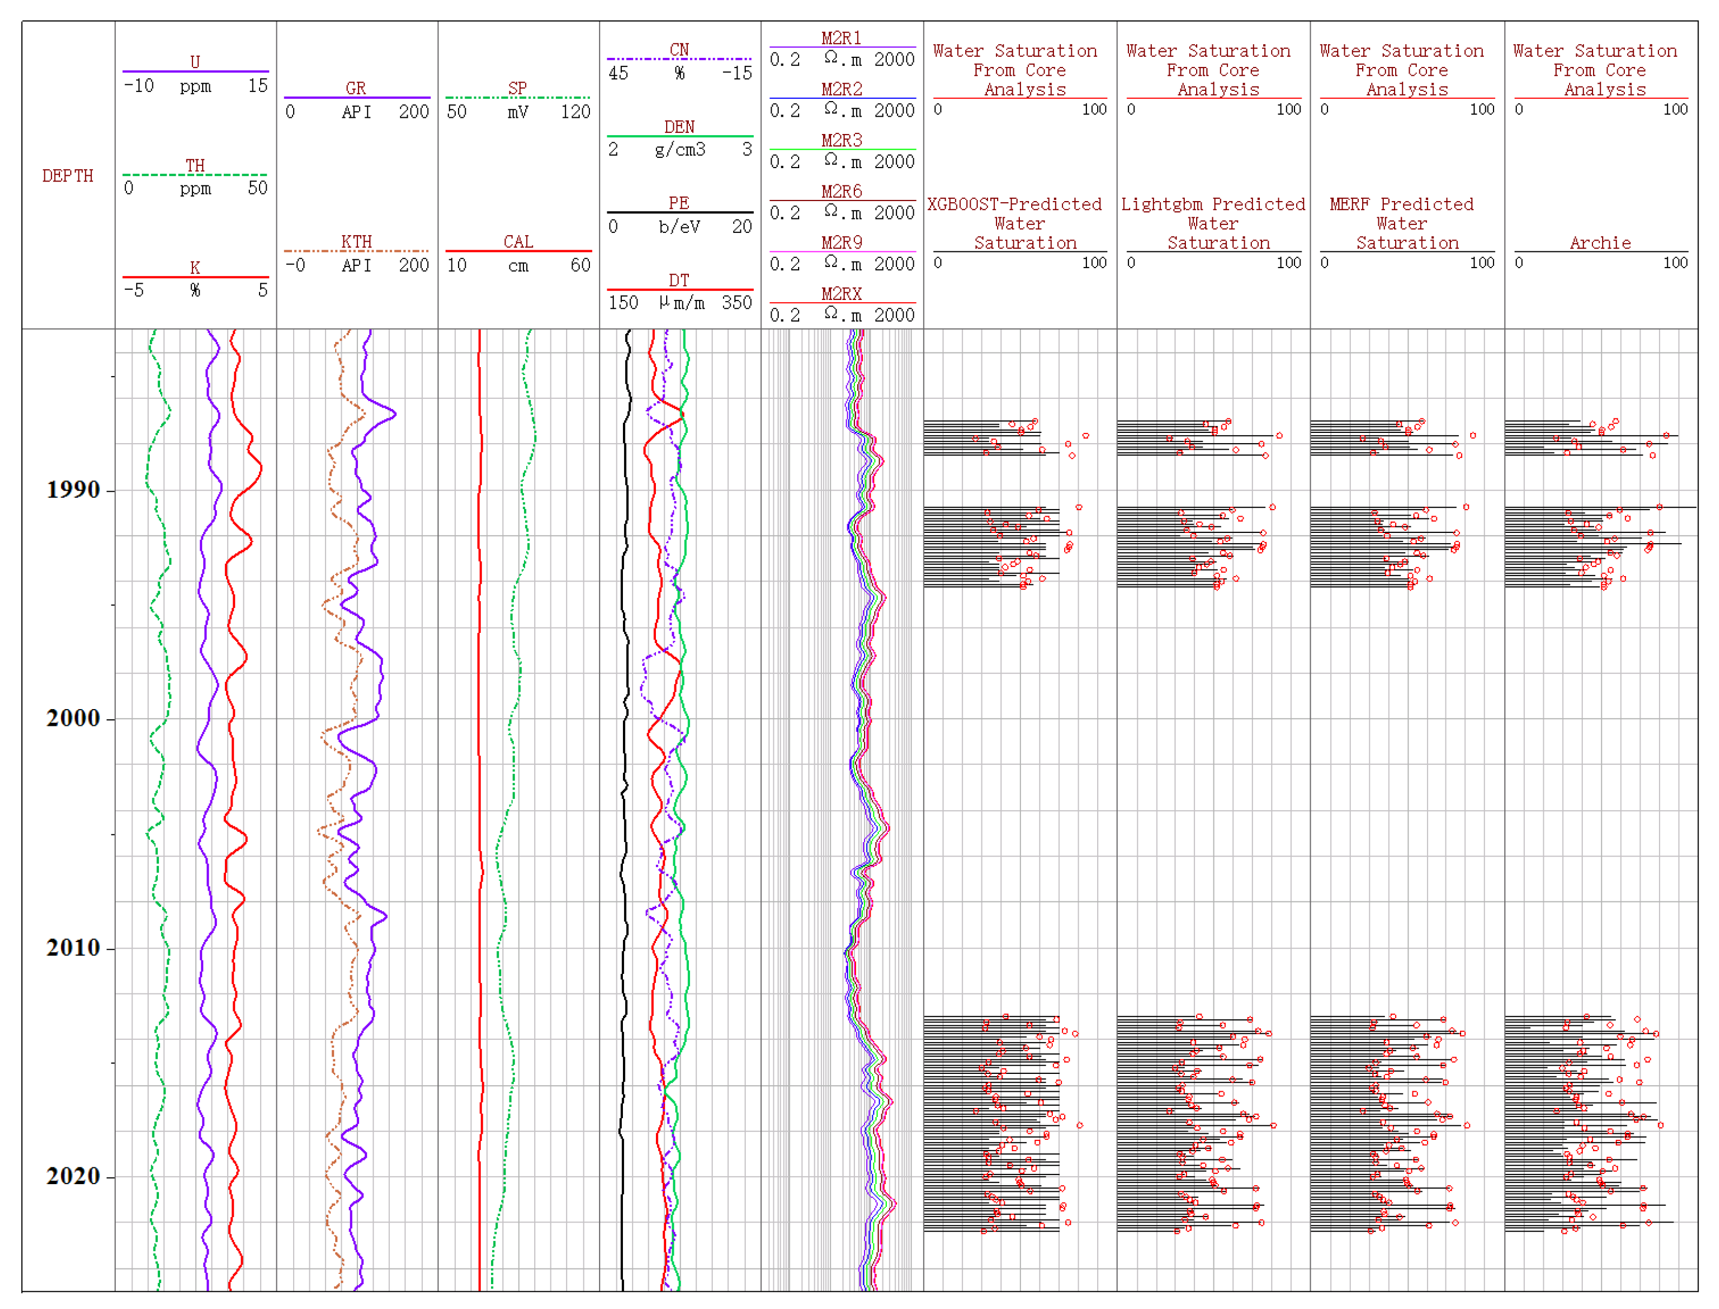Select the U curve header label
1719x1309 pixels.
(x=195, y=62)
